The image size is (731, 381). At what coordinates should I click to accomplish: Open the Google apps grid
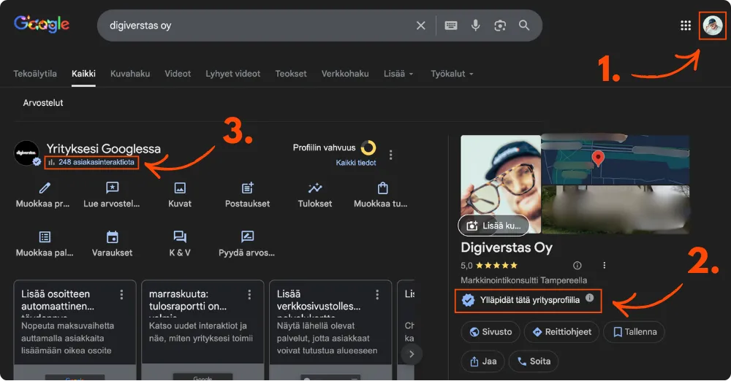click(686, 26)
